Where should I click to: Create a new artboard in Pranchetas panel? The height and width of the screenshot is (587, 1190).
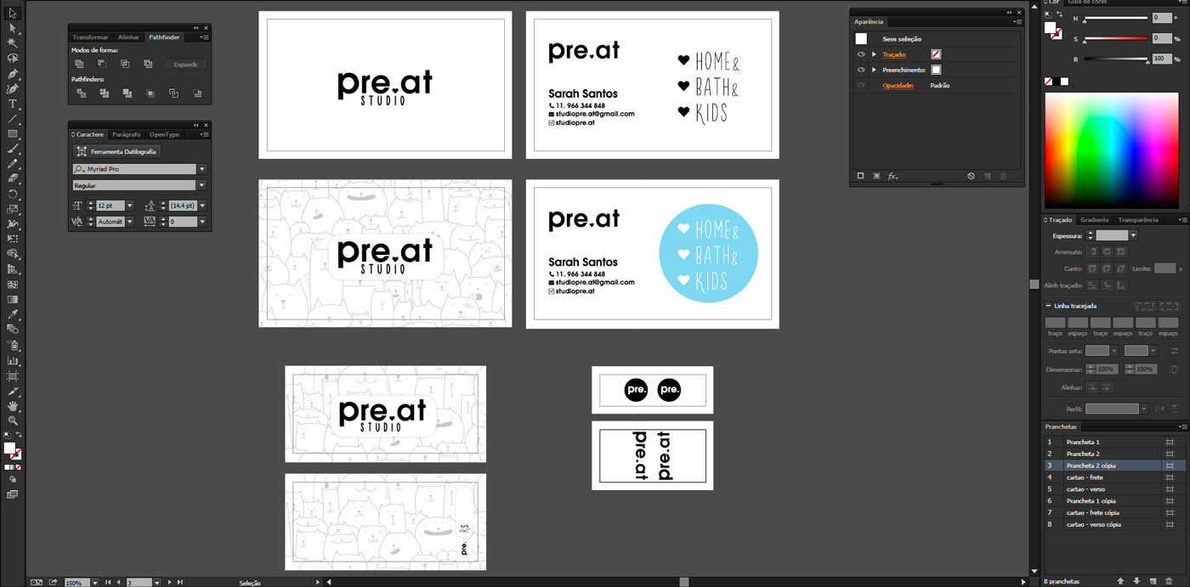[1153, 581]
